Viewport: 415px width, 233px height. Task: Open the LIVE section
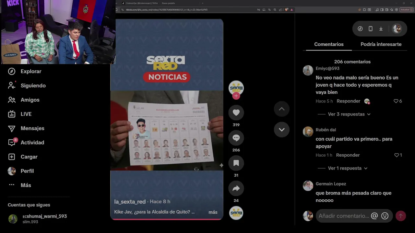pos(20,114)
